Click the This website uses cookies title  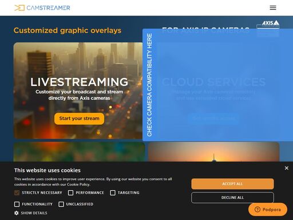(x=47, y=170)
